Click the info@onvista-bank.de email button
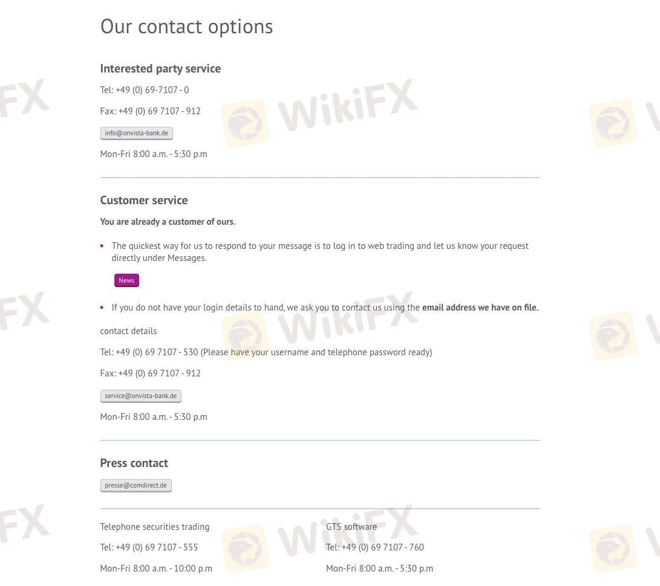 (137, 133)
